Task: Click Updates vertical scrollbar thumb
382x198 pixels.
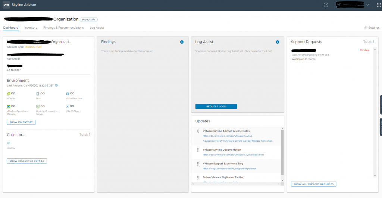Action: click(282, 153)
